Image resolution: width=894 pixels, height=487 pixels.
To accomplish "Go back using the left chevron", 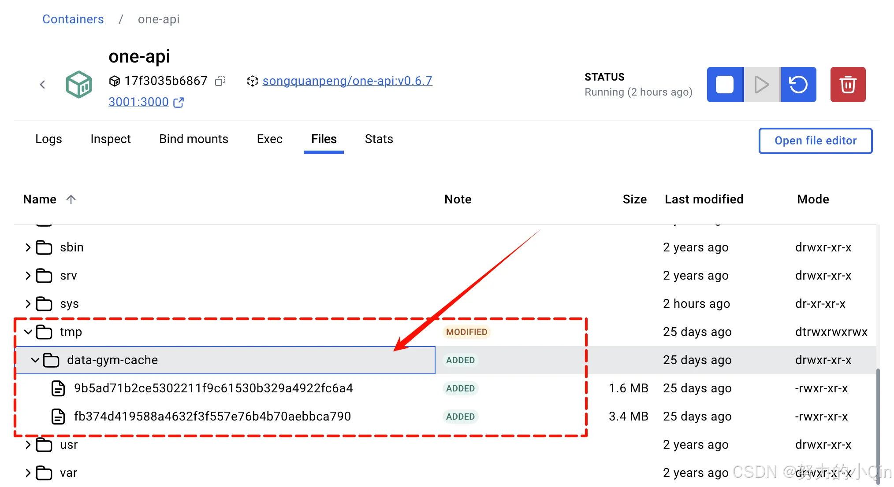I will 43,85.
